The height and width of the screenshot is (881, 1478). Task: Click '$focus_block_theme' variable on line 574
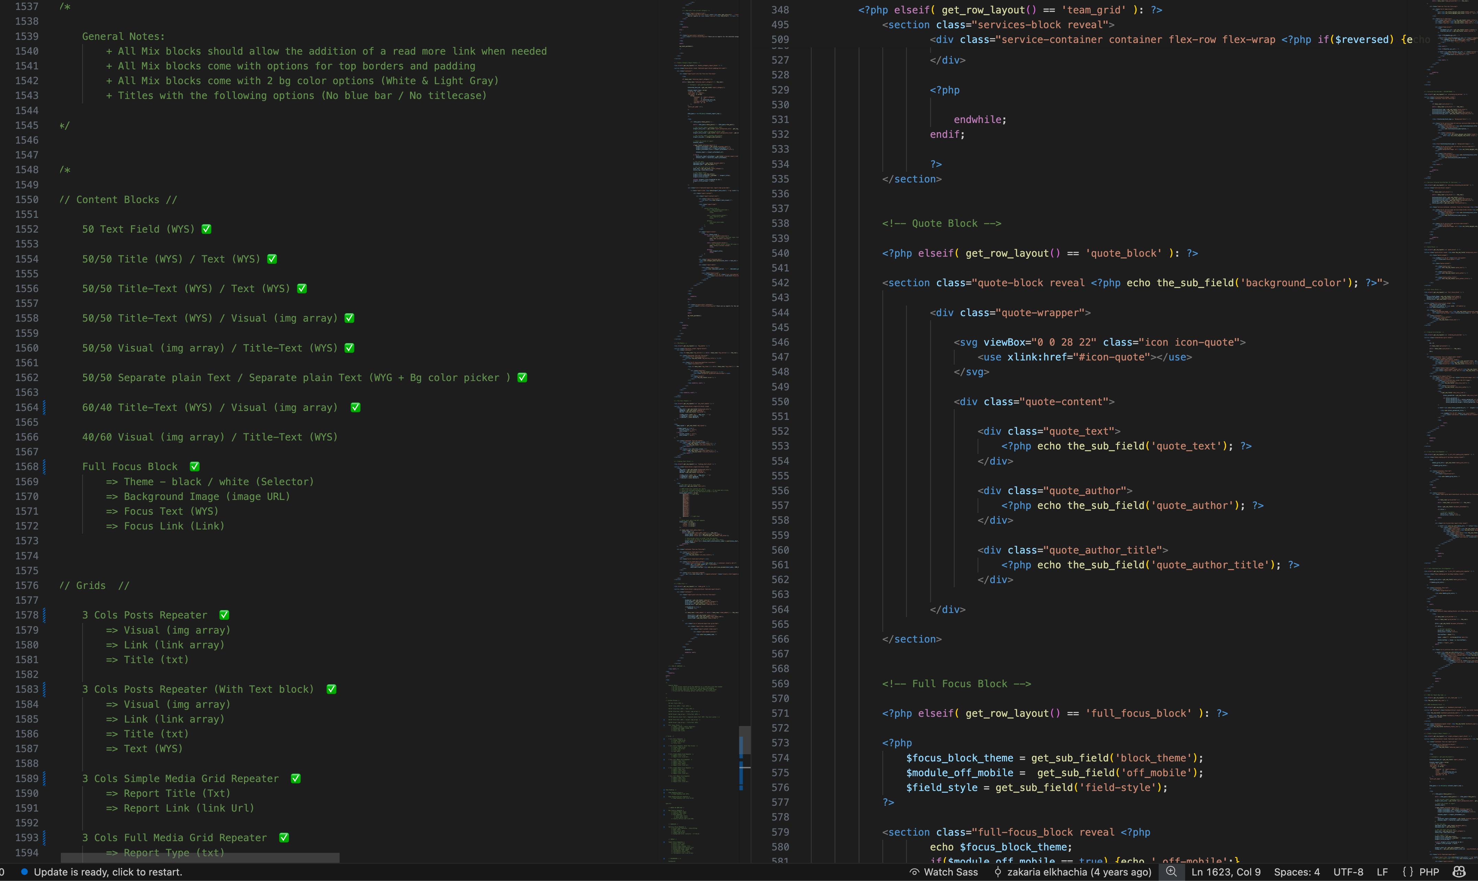tap(959, 758)
